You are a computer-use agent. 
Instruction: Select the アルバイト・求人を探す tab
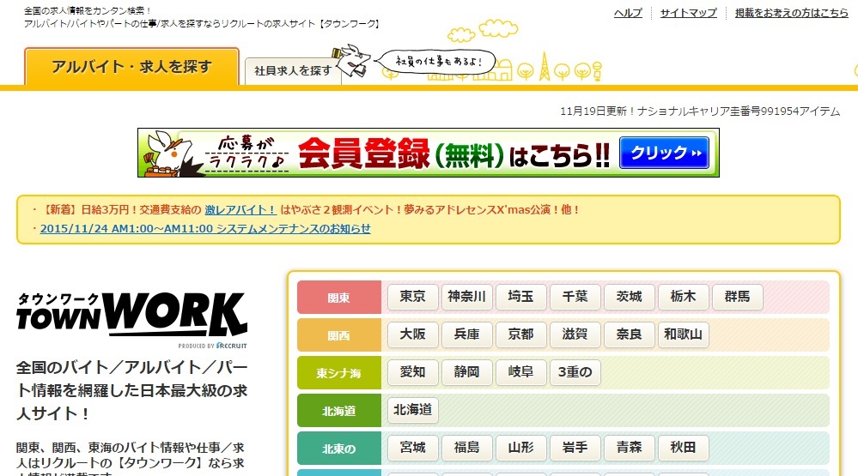(132, 67)
